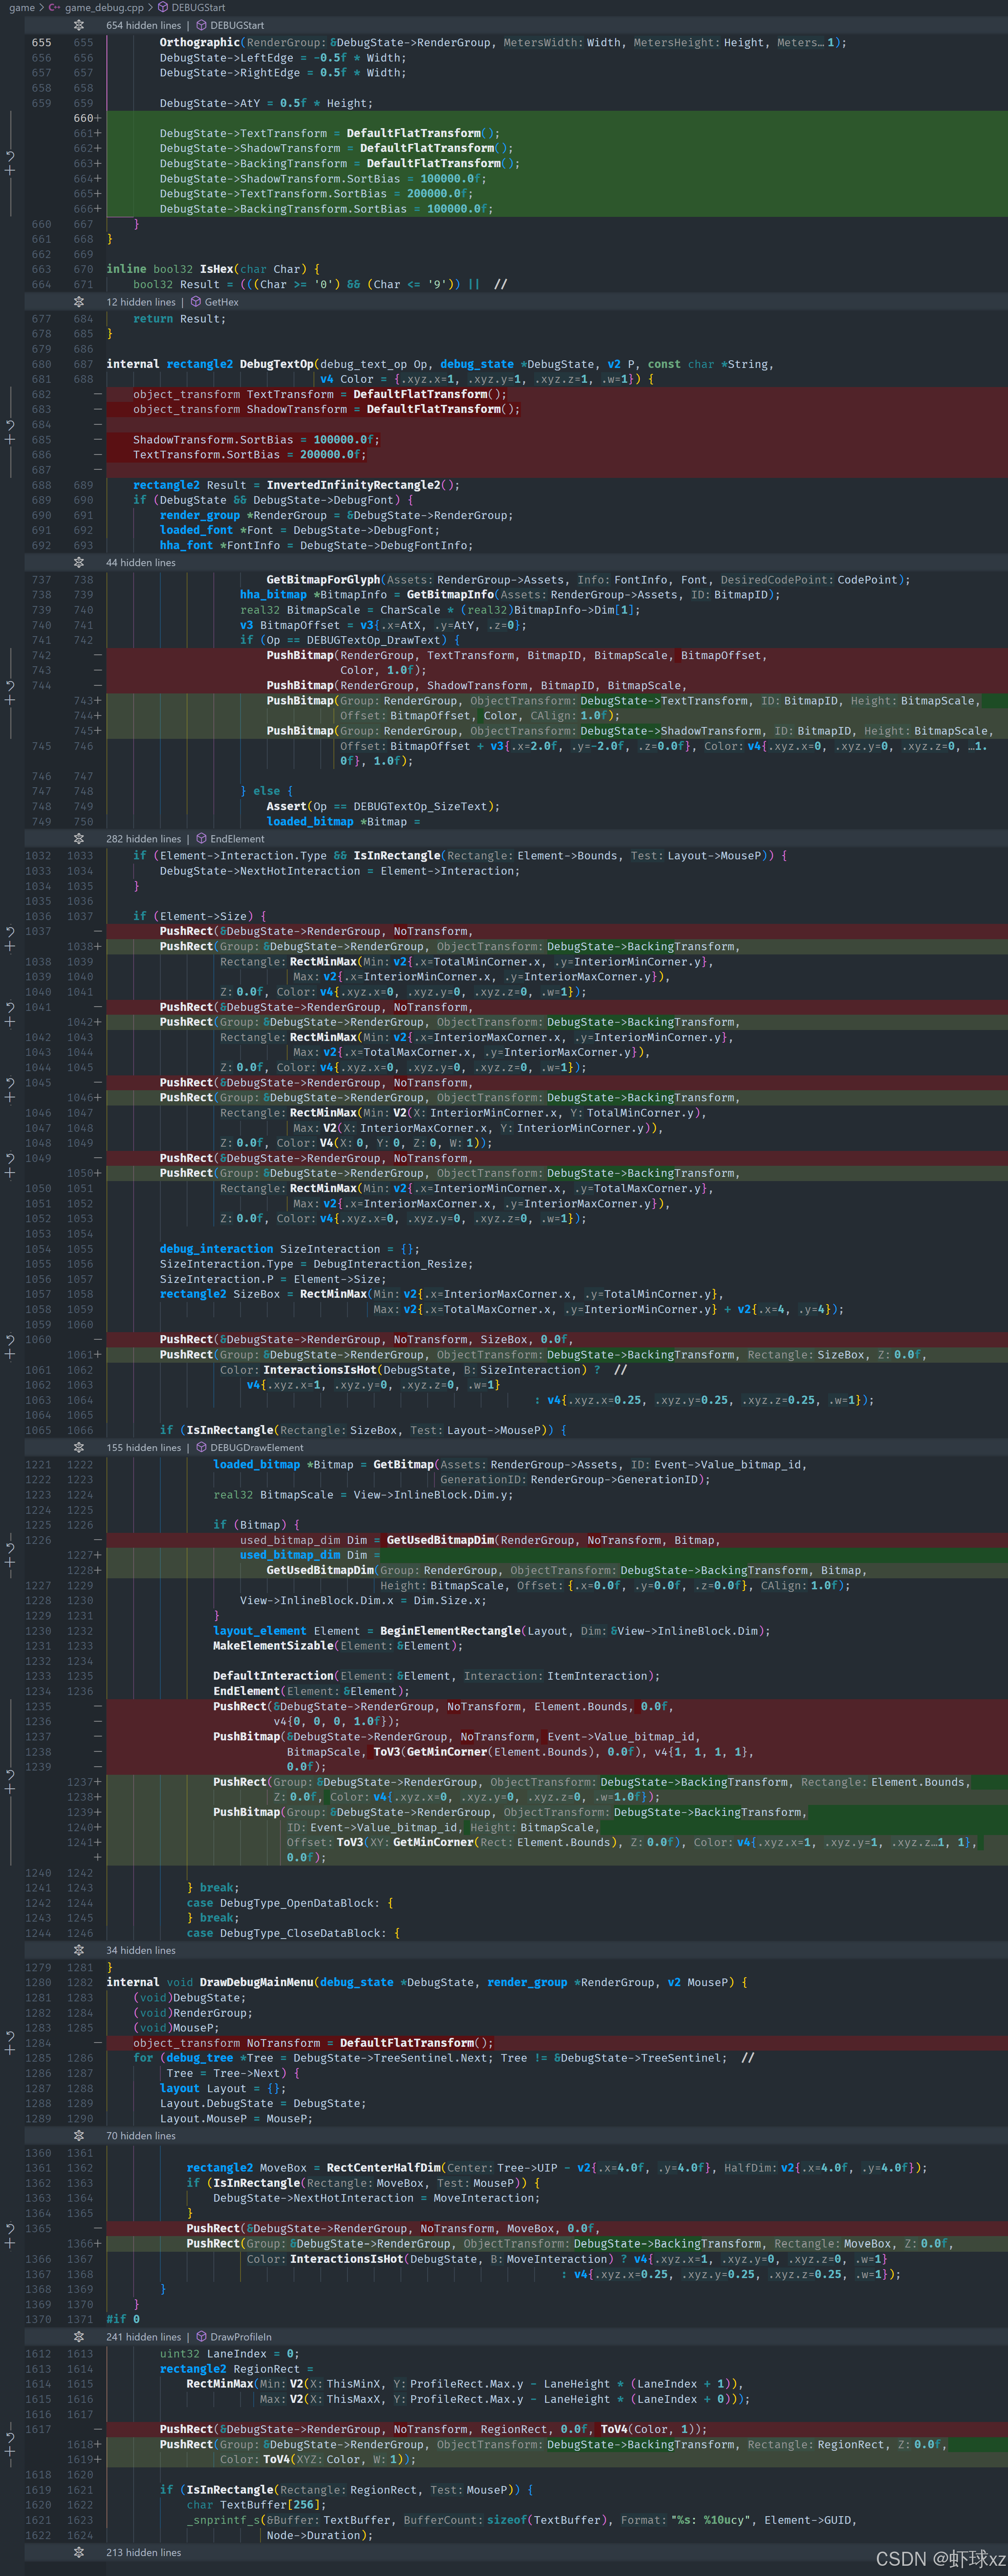Stage the PushRect RegionRect change hunk
The width and height of the screenshot is (1008, 2576).
click(x=10, y=2451)
